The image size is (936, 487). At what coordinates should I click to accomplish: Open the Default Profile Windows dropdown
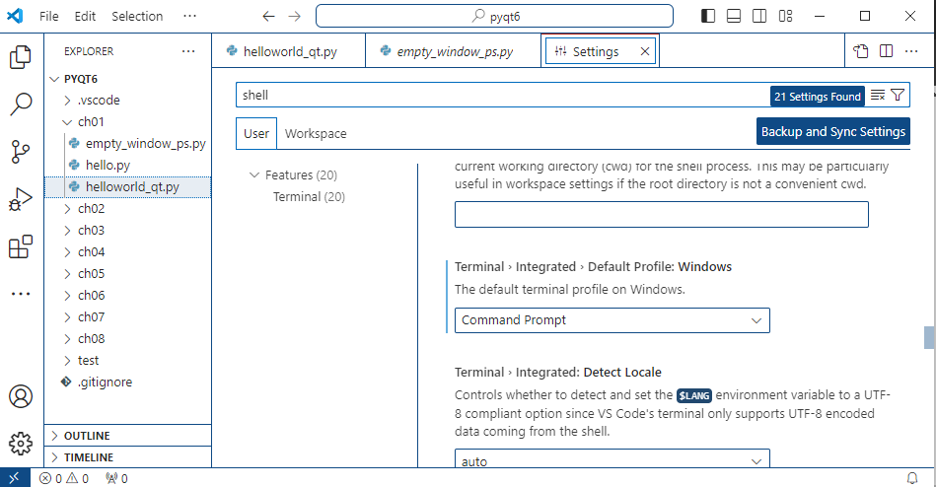[612, 320]
